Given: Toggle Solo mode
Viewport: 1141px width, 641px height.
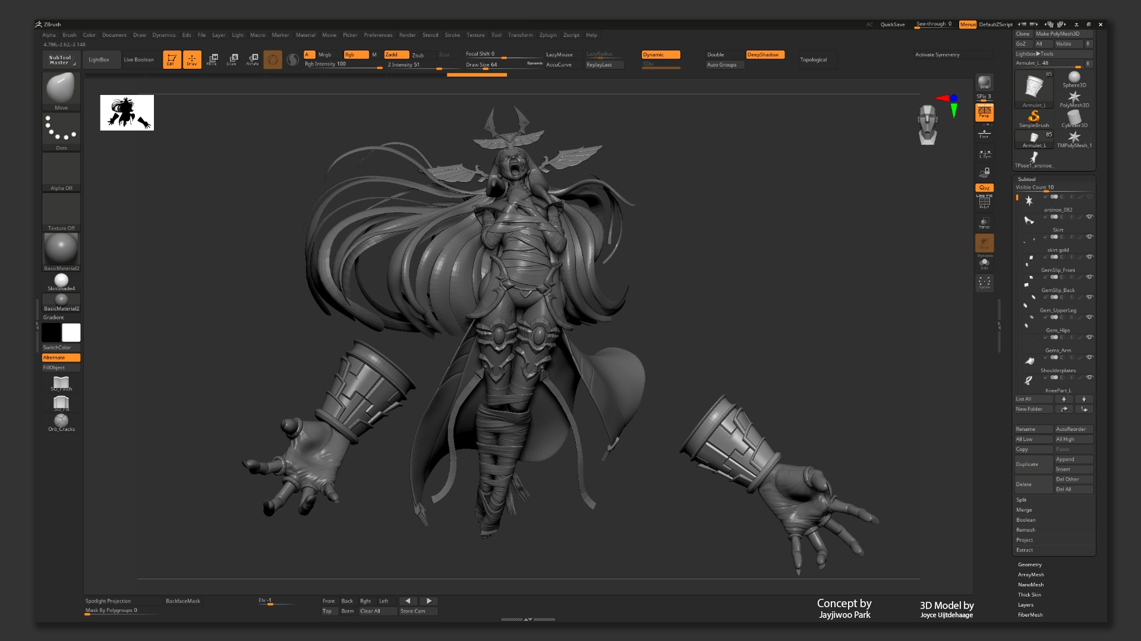Looking at the screenshot, I should (984, 264).
